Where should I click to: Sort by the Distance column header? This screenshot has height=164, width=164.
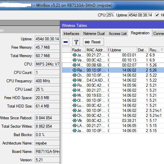pyautogui.click(x=143, y=50)
